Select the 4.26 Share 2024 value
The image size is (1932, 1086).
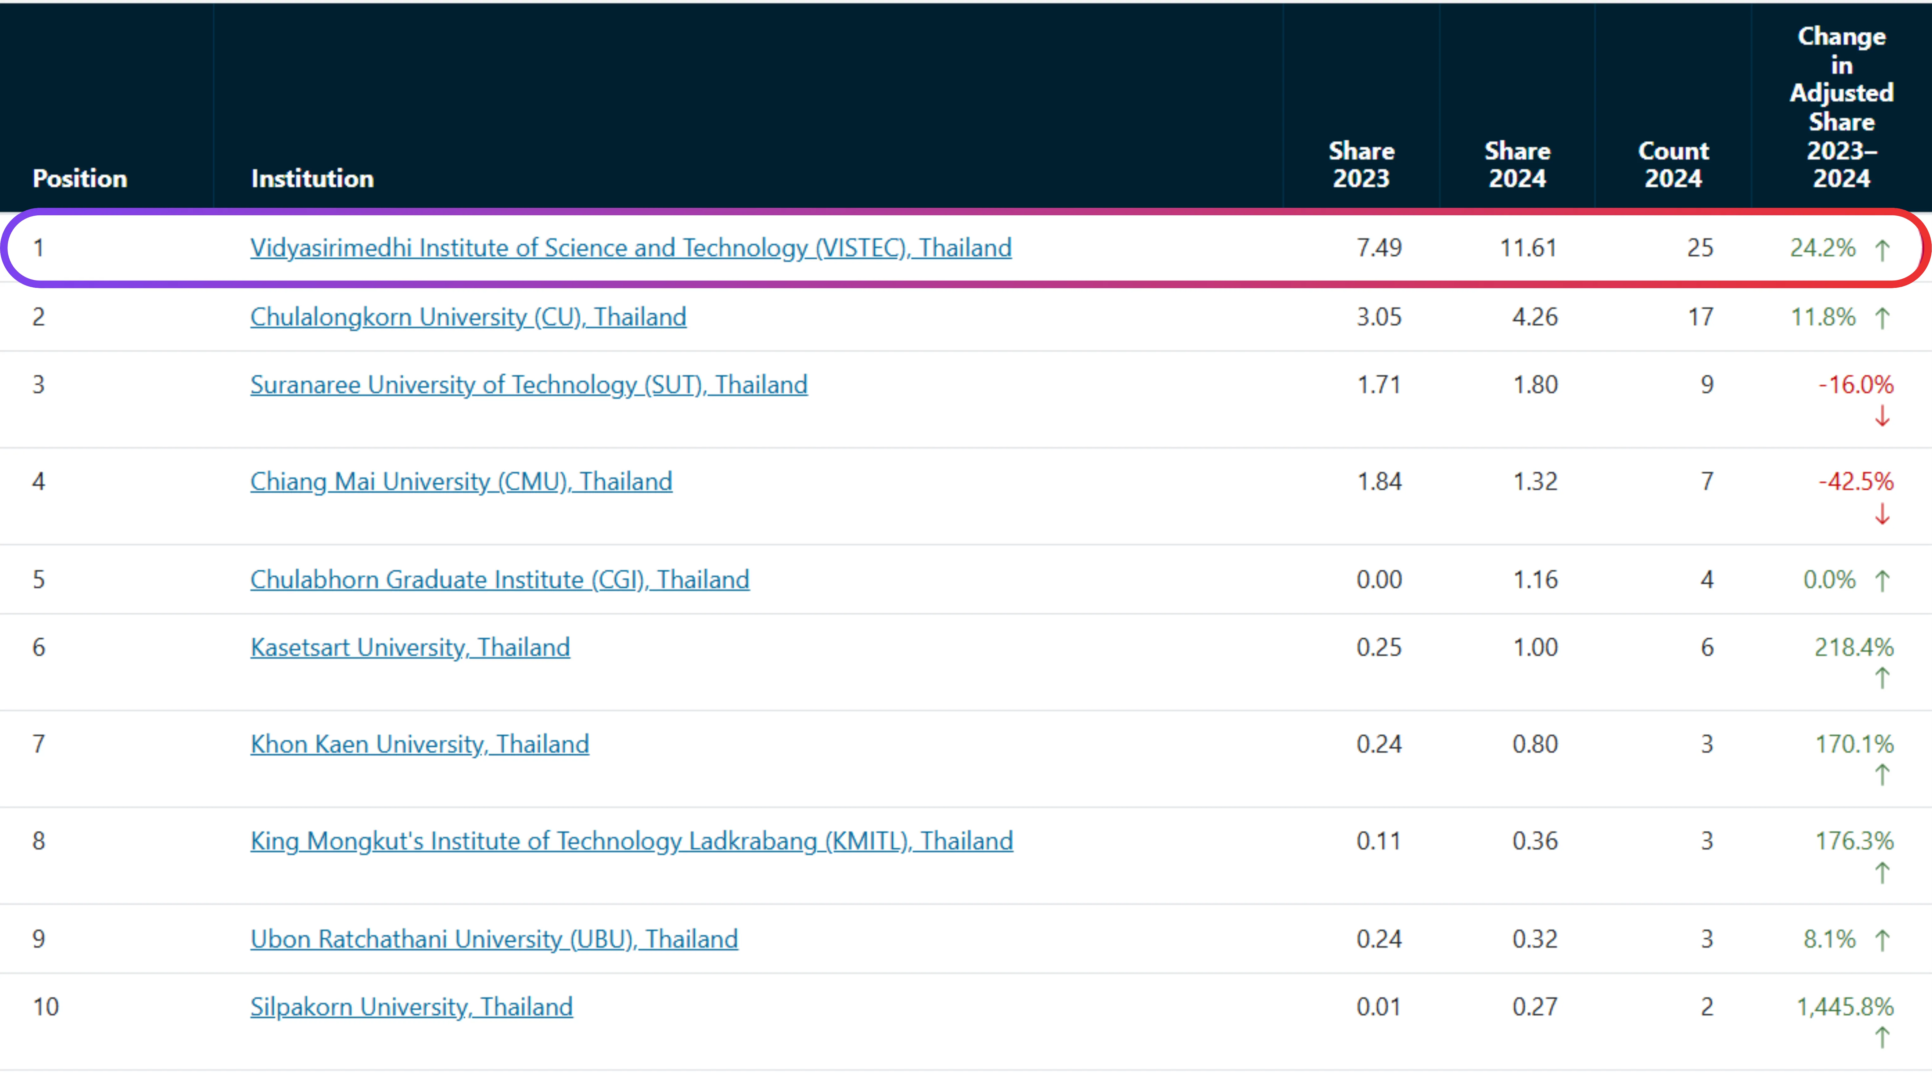(x=1535, y=316)
